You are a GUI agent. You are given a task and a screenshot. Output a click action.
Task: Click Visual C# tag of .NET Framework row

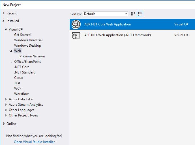point(181,35)
